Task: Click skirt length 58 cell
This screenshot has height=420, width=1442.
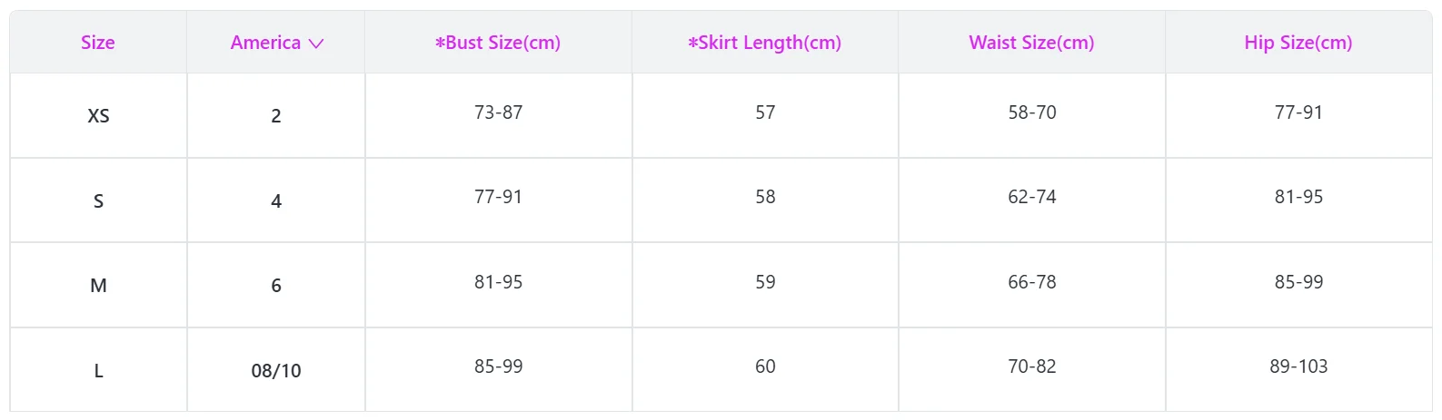Action: [x=765, y=197]
